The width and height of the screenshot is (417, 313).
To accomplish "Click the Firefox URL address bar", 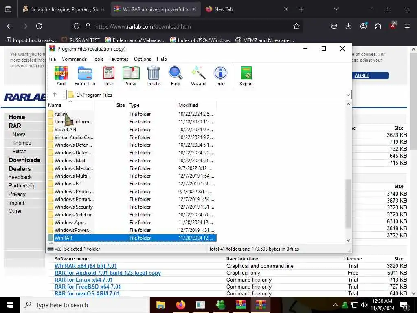I will click(x=186, y=26).
